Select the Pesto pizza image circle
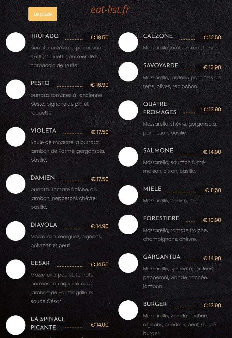232x338 pixels. pos(15,89)
